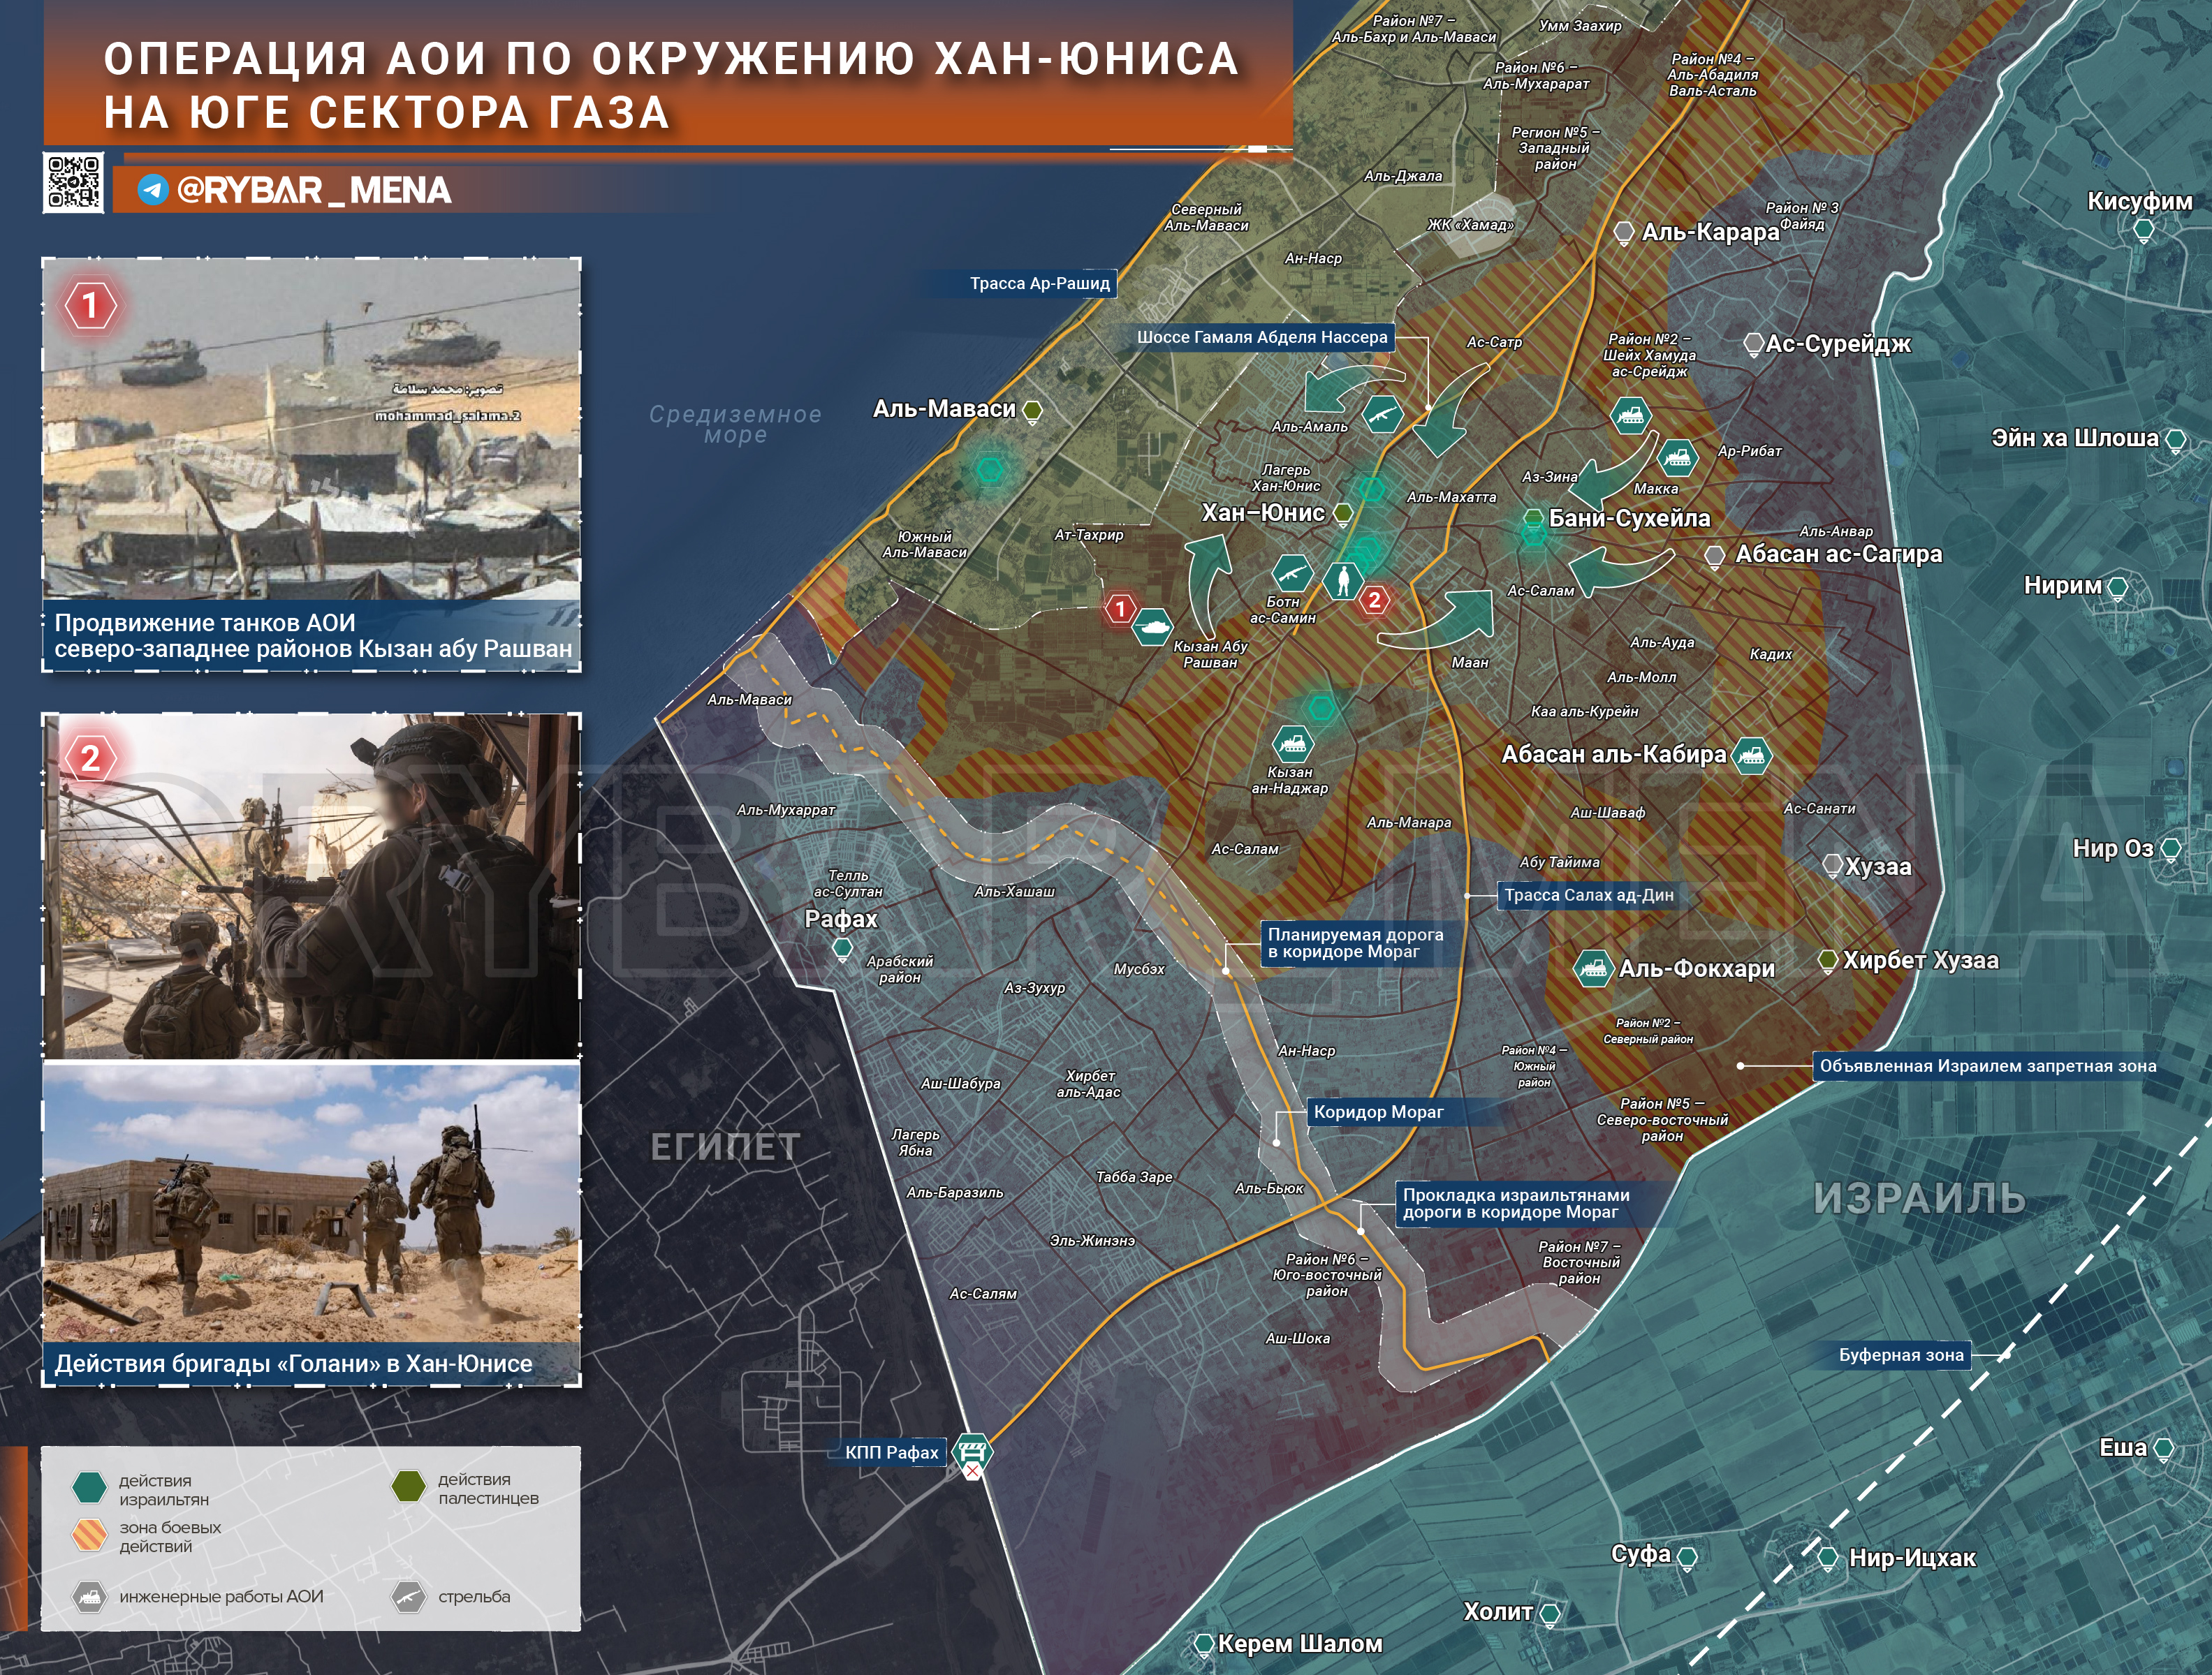The width and height of the screenshot is (2212, 1675).
Task: Click the tank icon near Кызан Абу Рашван
Action: (x=1153, y=628)
